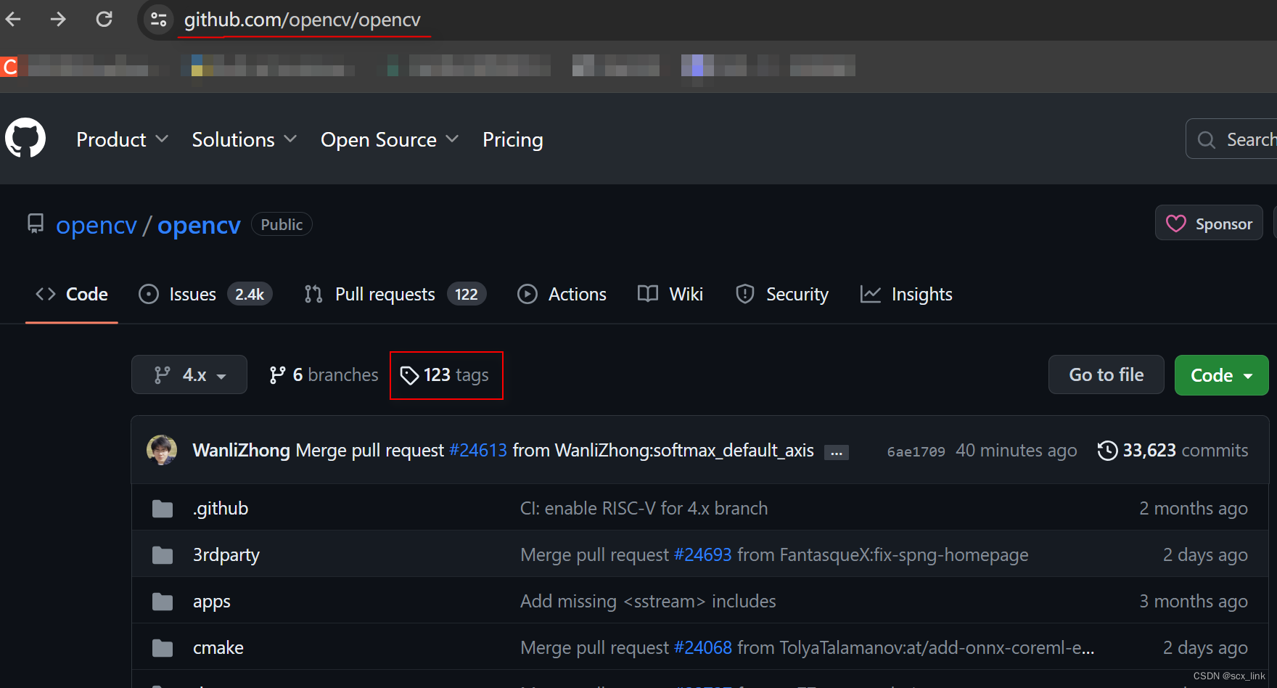Click the Public badge
The height and width of the screenshot is (688, 1277).
coord(282,224)
